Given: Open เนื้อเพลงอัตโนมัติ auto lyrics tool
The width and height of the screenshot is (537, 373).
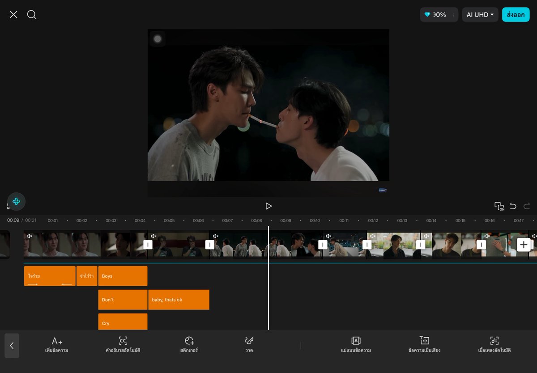Looking at the screenshot, I should click(494, 345).
